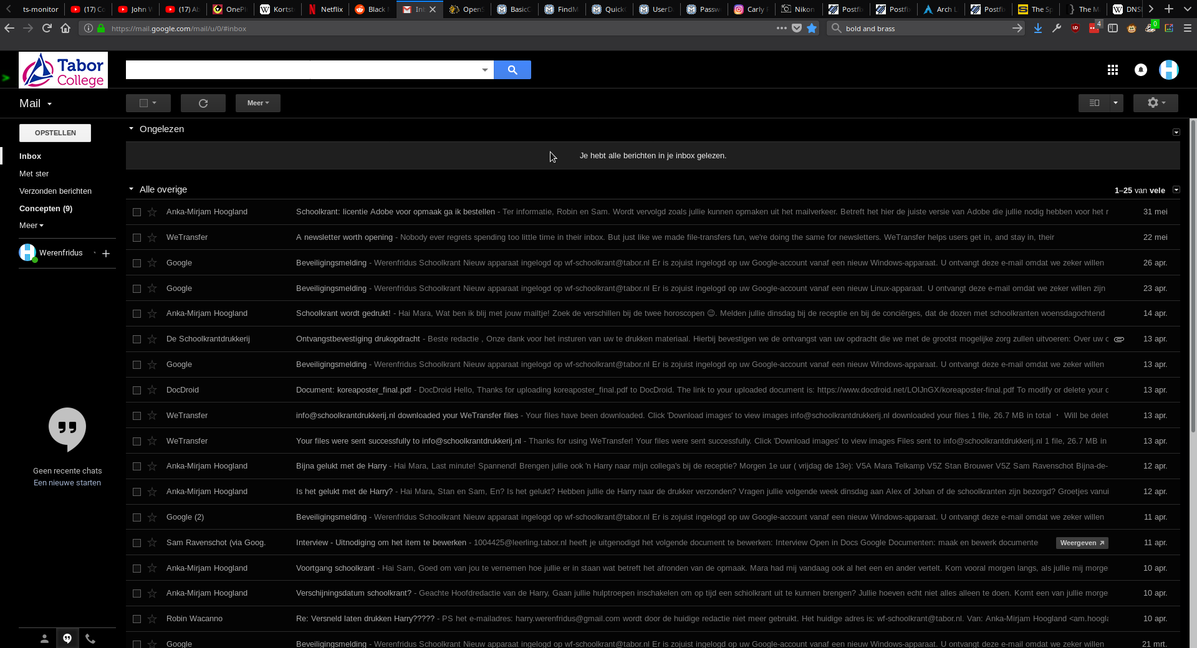Show the contacts person icon
The width and height of the screenshot is (1197, 648).
44,639
